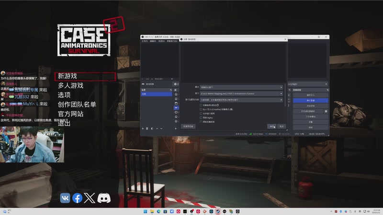Image resolution: width=383 pixels, height=215 pixels.
Task: Open the virtual camera settings gear icon
Action: tap(326, 111)
